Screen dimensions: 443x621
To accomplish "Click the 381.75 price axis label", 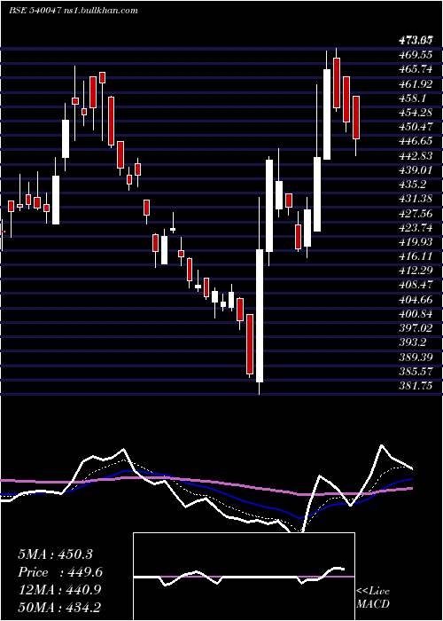I will click(416, 385).
